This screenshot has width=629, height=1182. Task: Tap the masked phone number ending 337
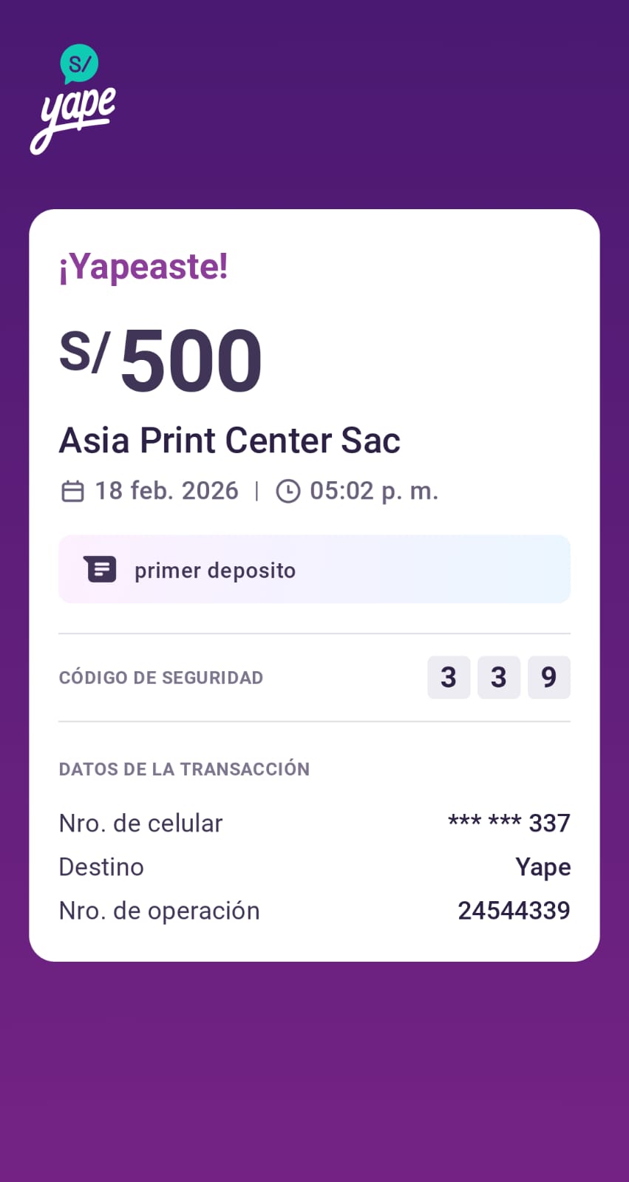(x=509, y=823)
